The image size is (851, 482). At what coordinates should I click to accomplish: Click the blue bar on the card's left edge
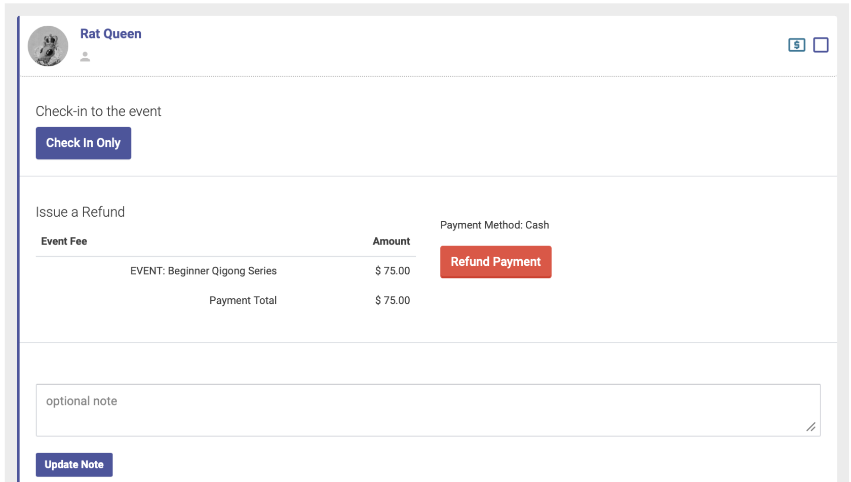pyautogui.click(x=18, y=249)
